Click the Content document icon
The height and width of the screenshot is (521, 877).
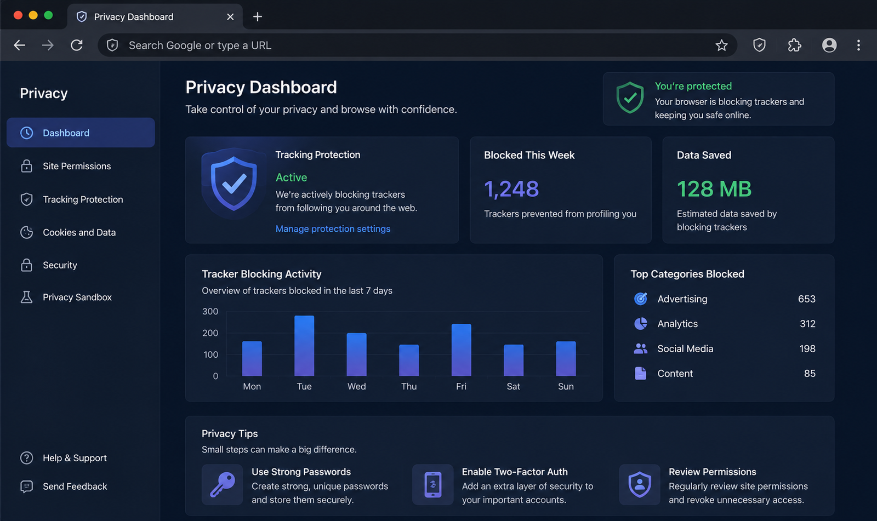click(x=641, y=374)
